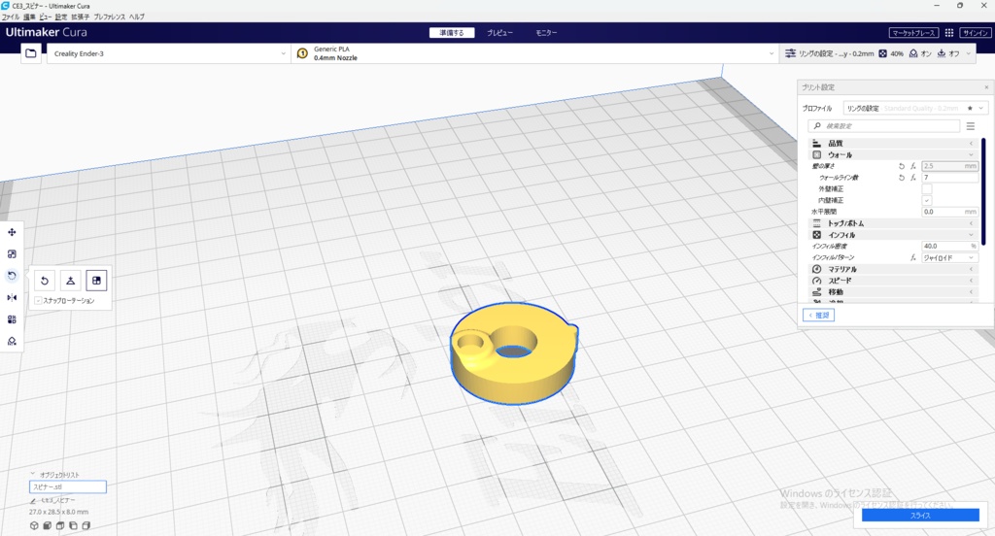The image size is (995, 536).
Task: Click the ウォールライン数 value field
Action: click(950, 178)
